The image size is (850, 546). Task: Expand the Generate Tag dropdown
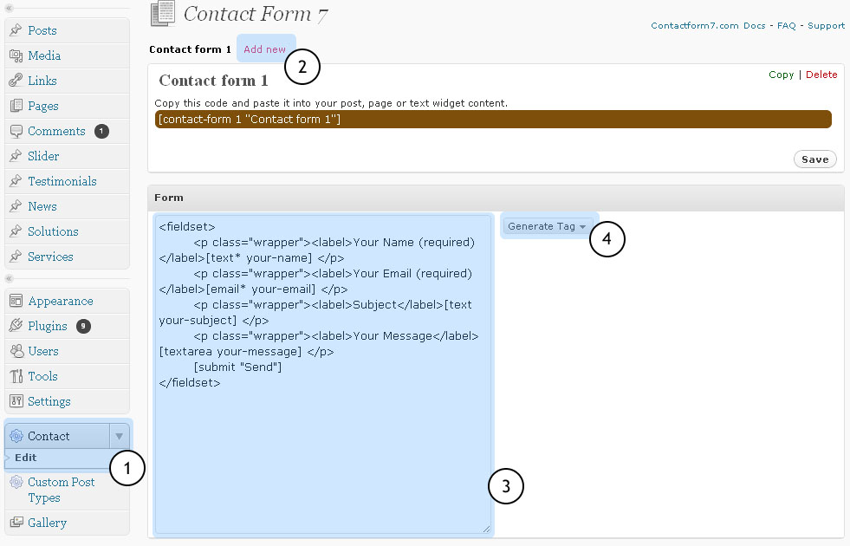(548, 226)
